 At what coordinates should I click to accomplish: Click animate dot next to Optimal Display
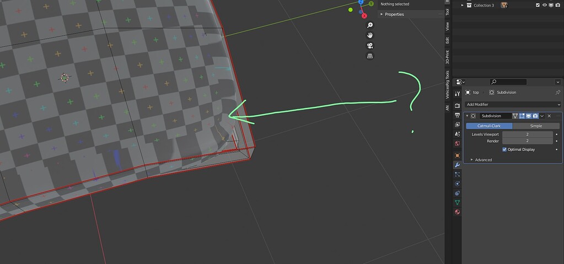tap(557, 149)
